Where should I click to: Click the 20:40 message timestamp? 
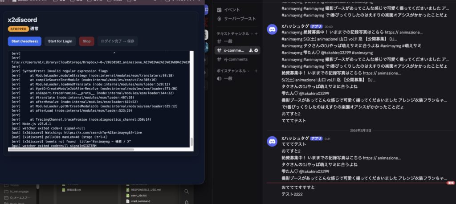coord(328,26)
